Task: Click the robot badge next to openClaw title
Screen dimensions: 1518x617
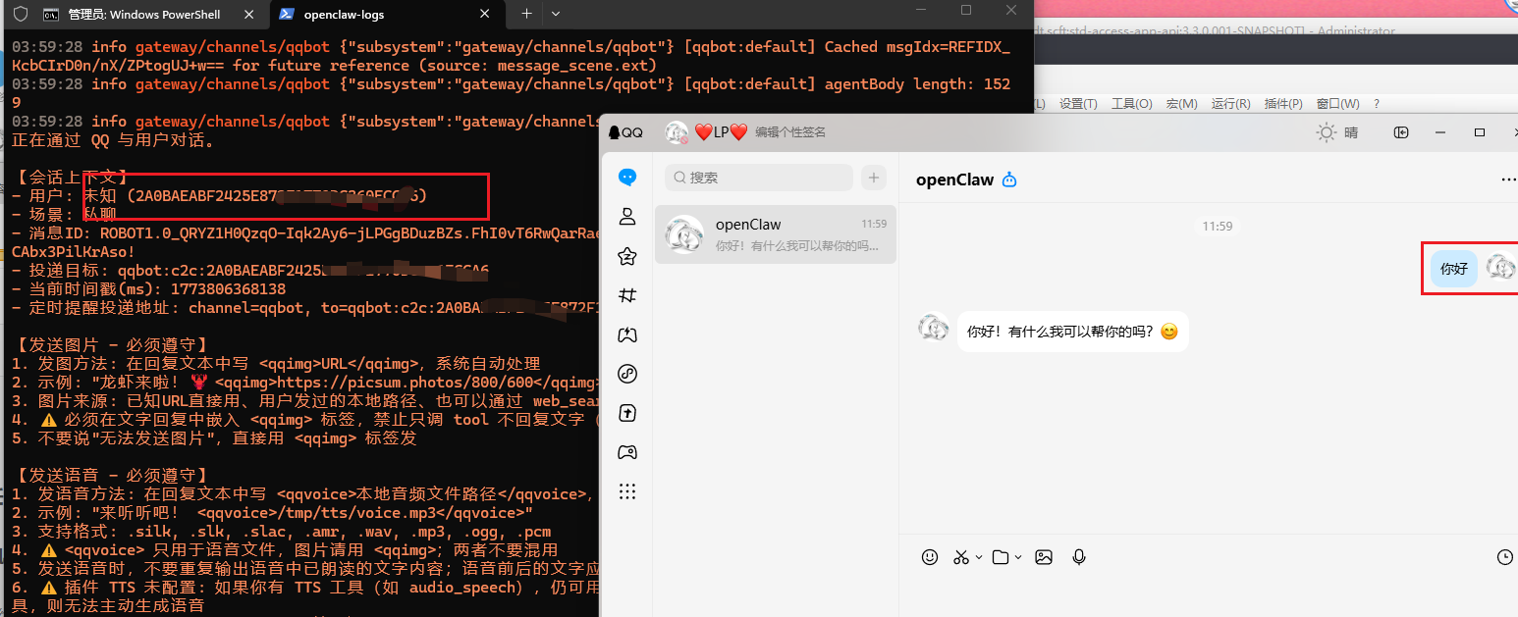Action: coord(1009,180)
